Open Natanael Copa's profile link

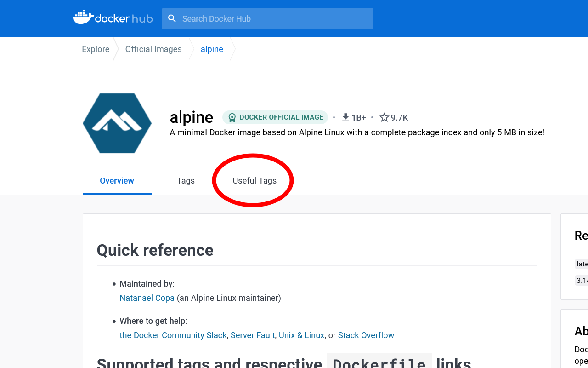click(147, 298)
